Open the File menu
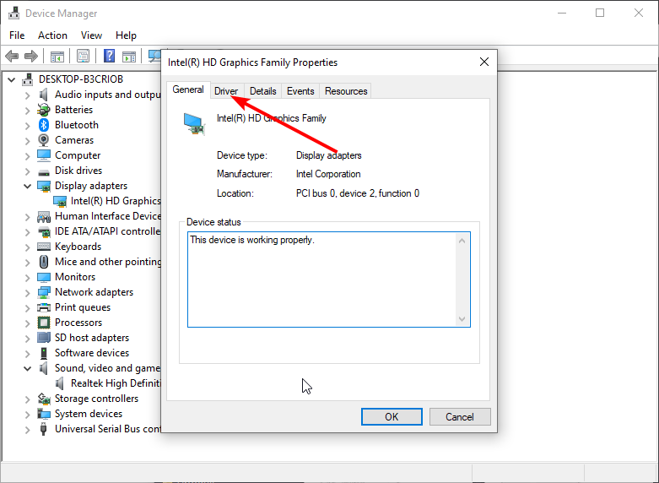659x483 pixels. (17, 35)
